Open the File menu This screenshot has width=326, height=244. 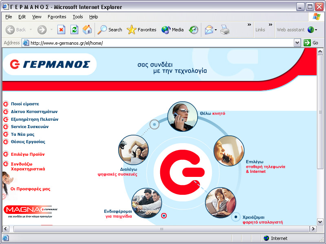pos(9,17)
